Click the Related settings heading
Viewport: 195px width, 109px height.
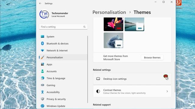pos(102,70)
